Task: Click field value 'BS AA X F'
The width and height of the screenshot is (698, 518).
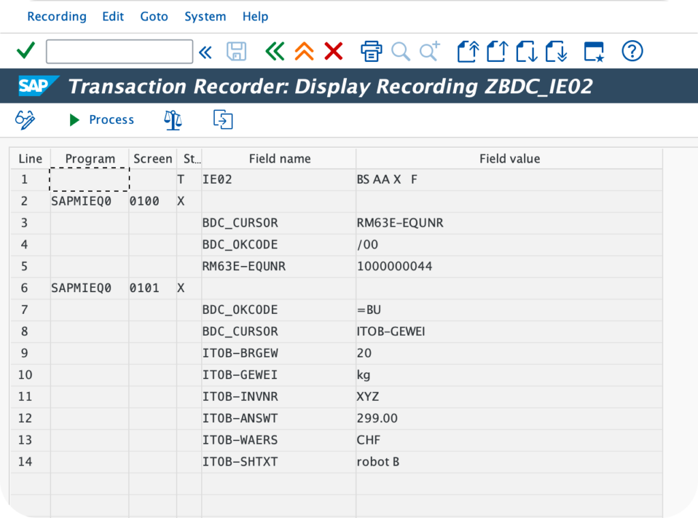Action: [x=509, y=180]
